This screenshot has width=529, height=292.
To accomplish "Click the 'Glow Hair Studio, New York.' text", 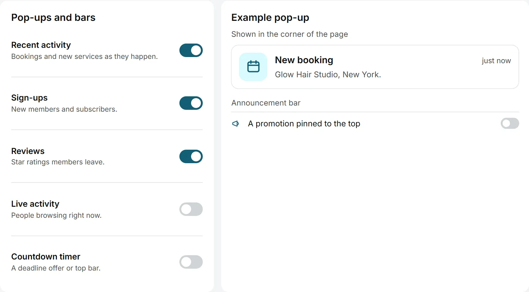I will [x=328, y=75].
